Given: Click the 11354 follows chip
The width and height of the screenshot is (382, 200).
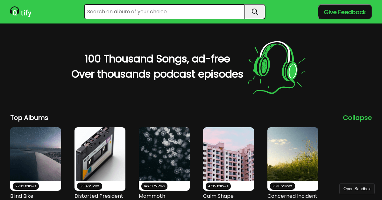Looking at the screenshot, I should [89, 186].
